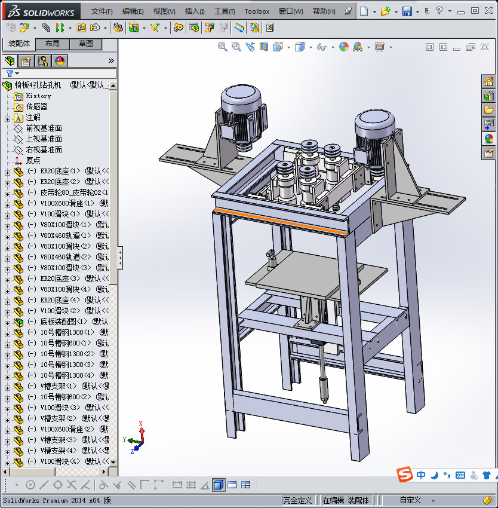Click the Edit Appearance color sphere icon

(x=344, y=47)
